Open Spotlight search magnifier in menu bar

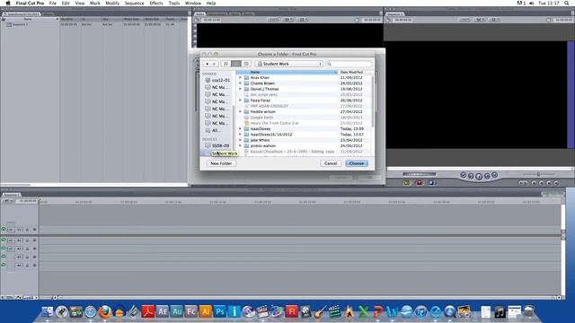point(567,3)
